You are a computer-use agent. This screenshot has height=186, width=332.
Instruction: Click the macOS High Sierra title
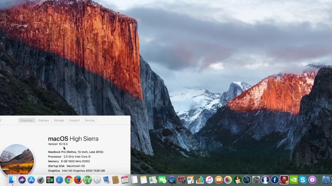coord(73,139)
